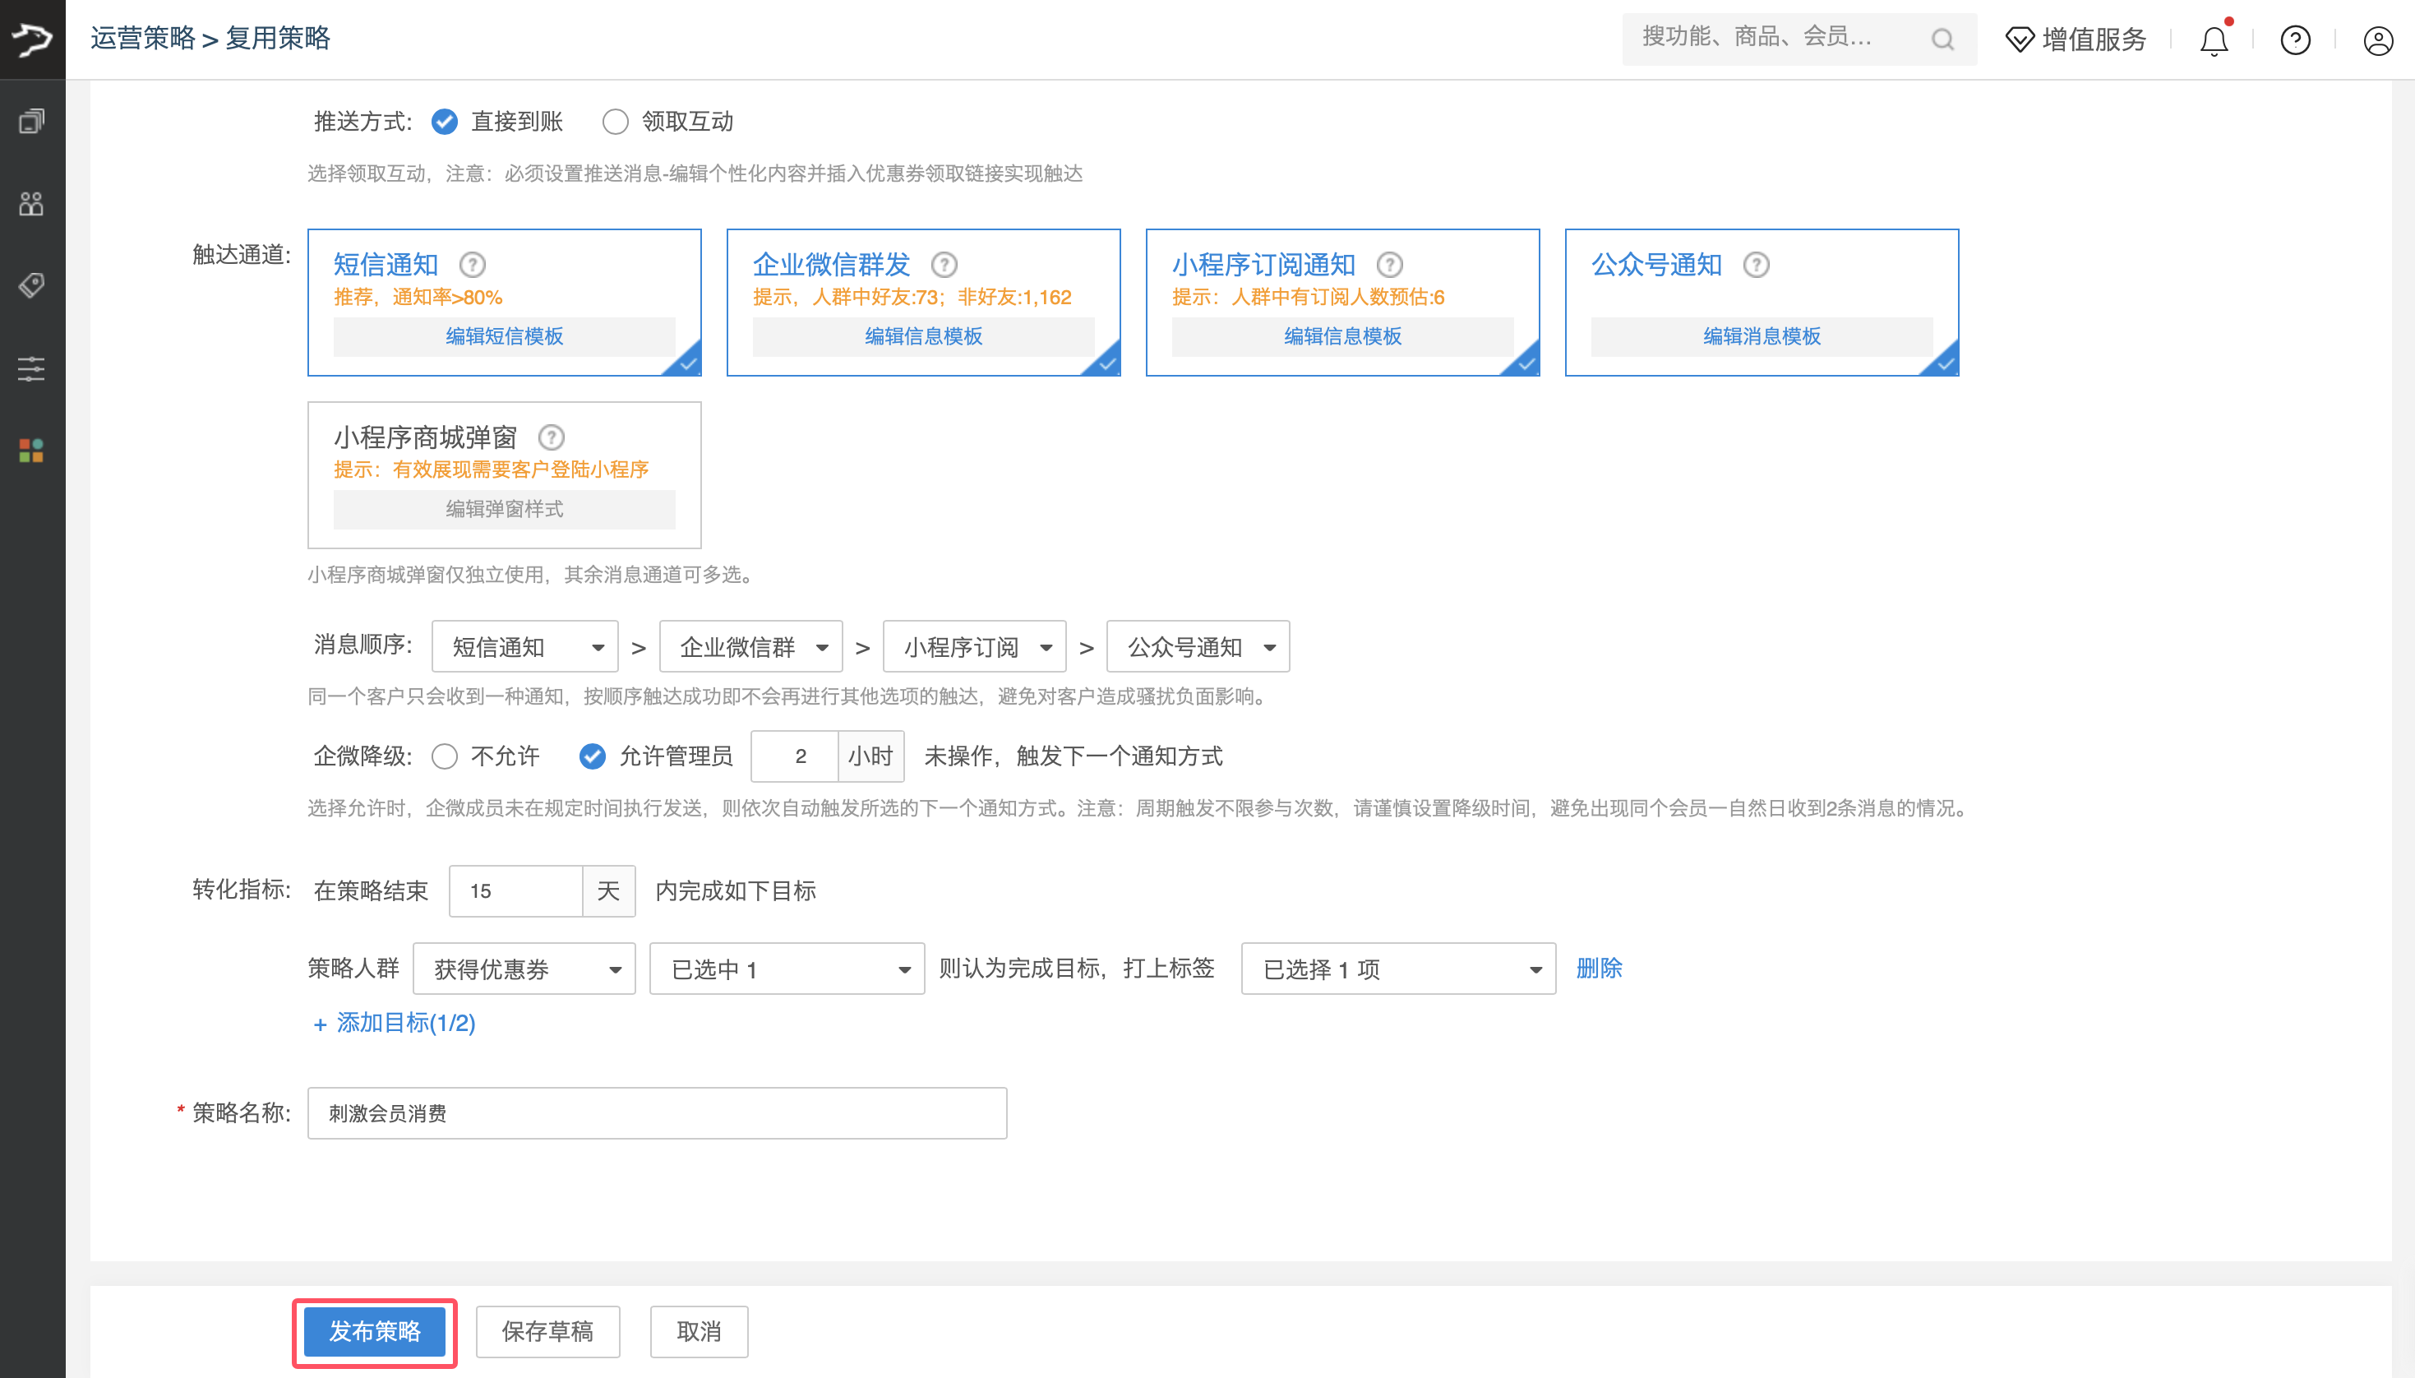Open the members group sidebar icon
This screenshot has height=1378, width=2415.
tap(31, 203)
